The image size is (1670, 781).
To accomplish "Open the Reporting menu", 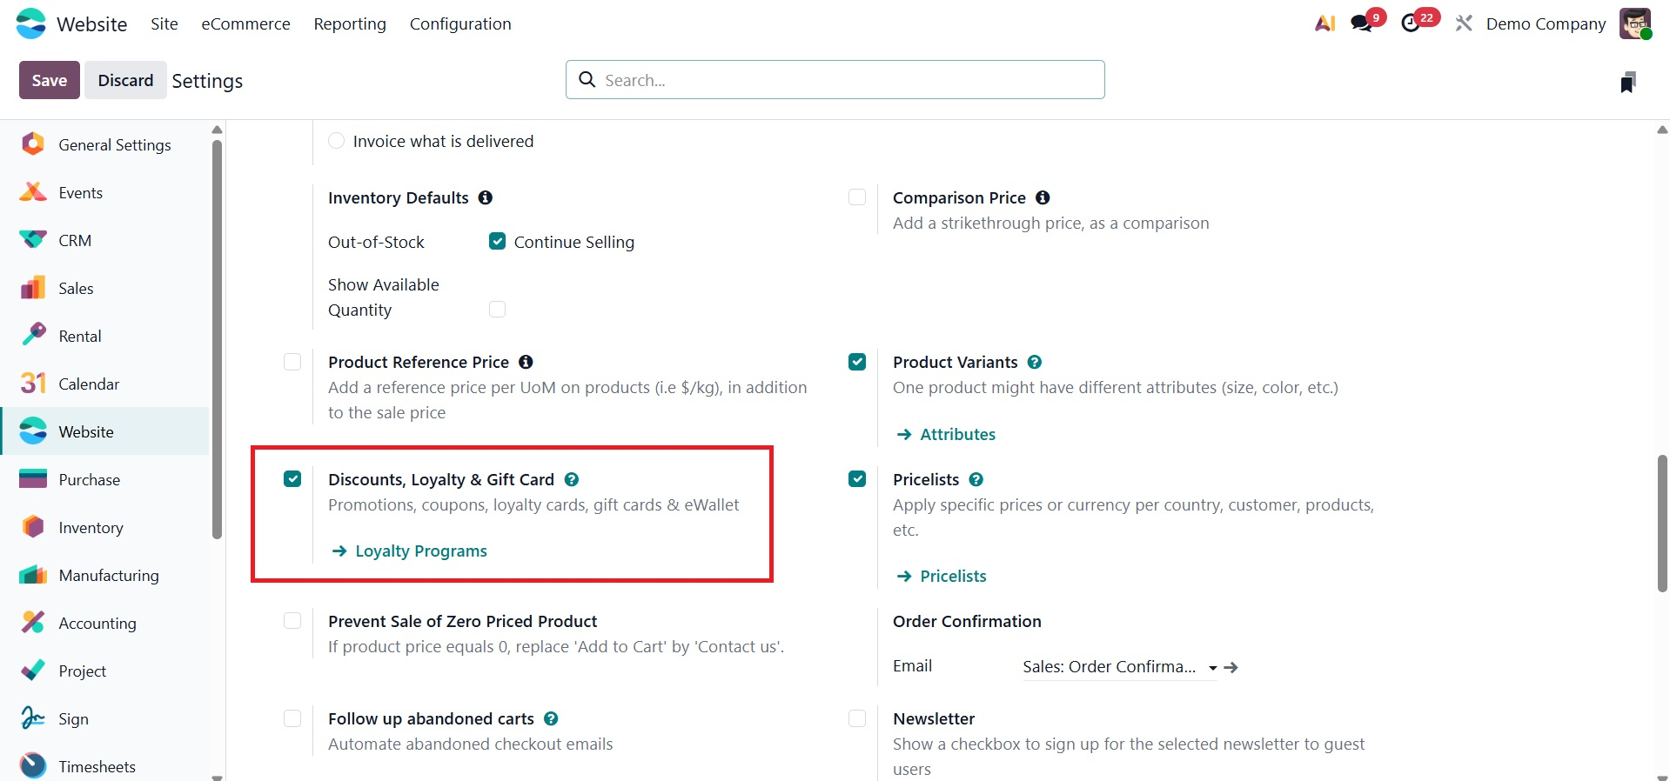I will [350, 23].
